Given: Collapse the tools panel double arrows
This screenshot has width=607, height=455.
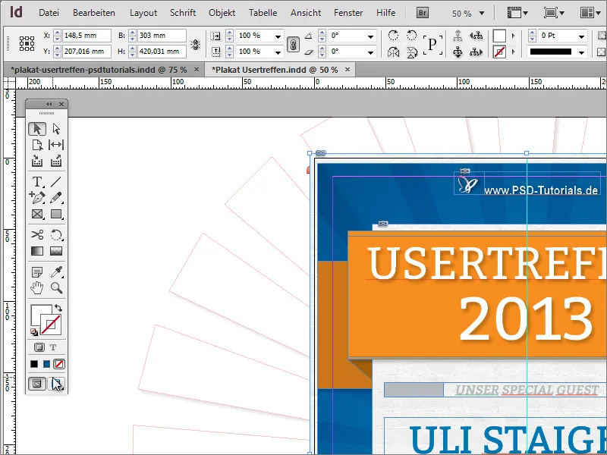Looking at the screenshot, I should (49, 104).
